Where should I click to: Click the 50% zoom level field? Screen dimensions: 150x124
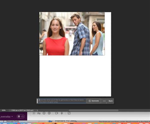click(x=4, y=110)
